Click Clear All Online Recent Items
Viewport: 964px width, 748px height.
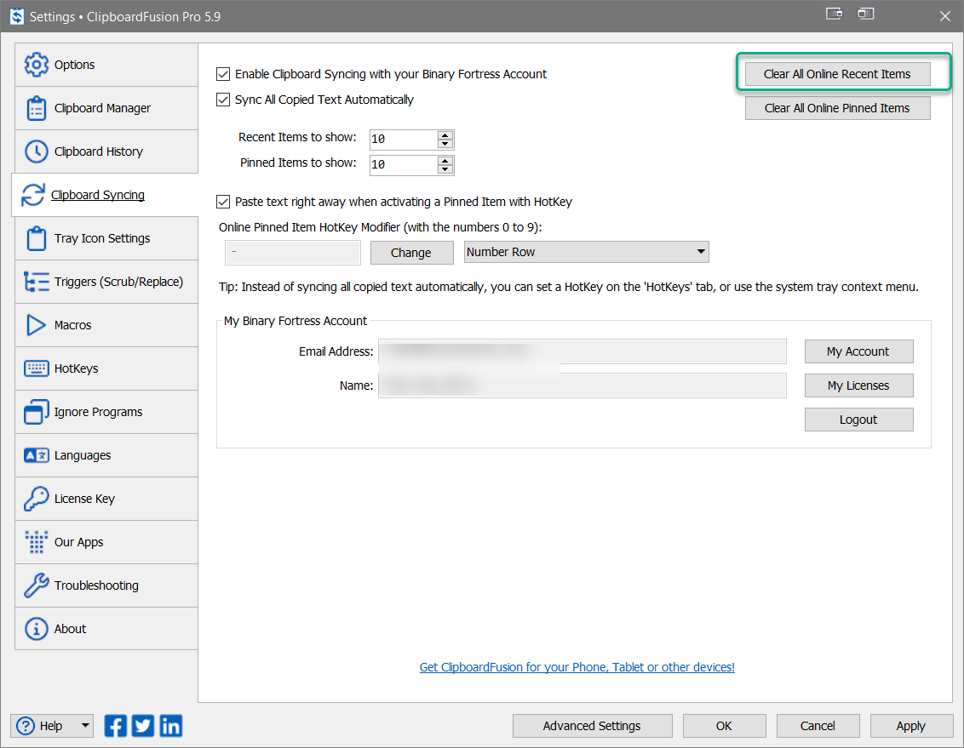837,74
